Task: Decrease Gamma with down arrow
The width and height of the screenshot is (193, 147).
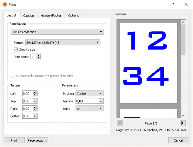Action: tap(101, 102)
